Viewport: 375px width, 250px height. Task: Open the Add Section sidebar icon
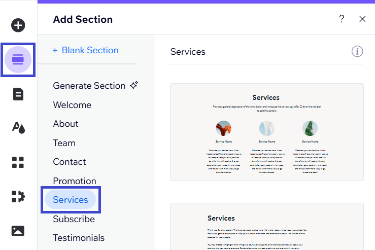click(18, 60)
